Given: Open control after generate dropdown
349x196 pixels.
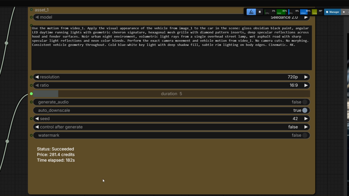Looking at the screenshot, I should click(x=172, y=127).
